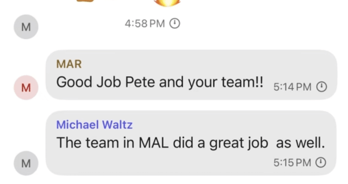Click the word "Good" in MAR's message
The image size is (348, 184).
(x=74, y=82)
